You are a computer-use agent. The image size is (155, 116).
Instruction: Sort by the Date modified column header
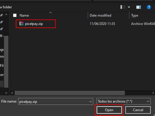pyautogui.click(x=100, y=15)
